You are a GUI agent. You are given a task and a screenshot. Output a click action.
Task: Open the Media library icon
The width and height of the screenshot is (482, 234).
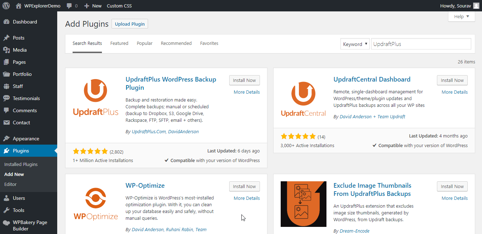[8, 50]
